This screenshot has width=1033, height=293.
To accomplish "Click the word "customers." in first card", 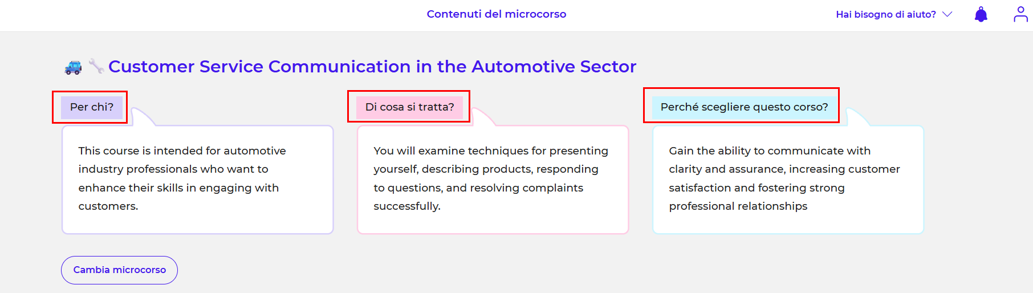I will (x=108, y=206).
